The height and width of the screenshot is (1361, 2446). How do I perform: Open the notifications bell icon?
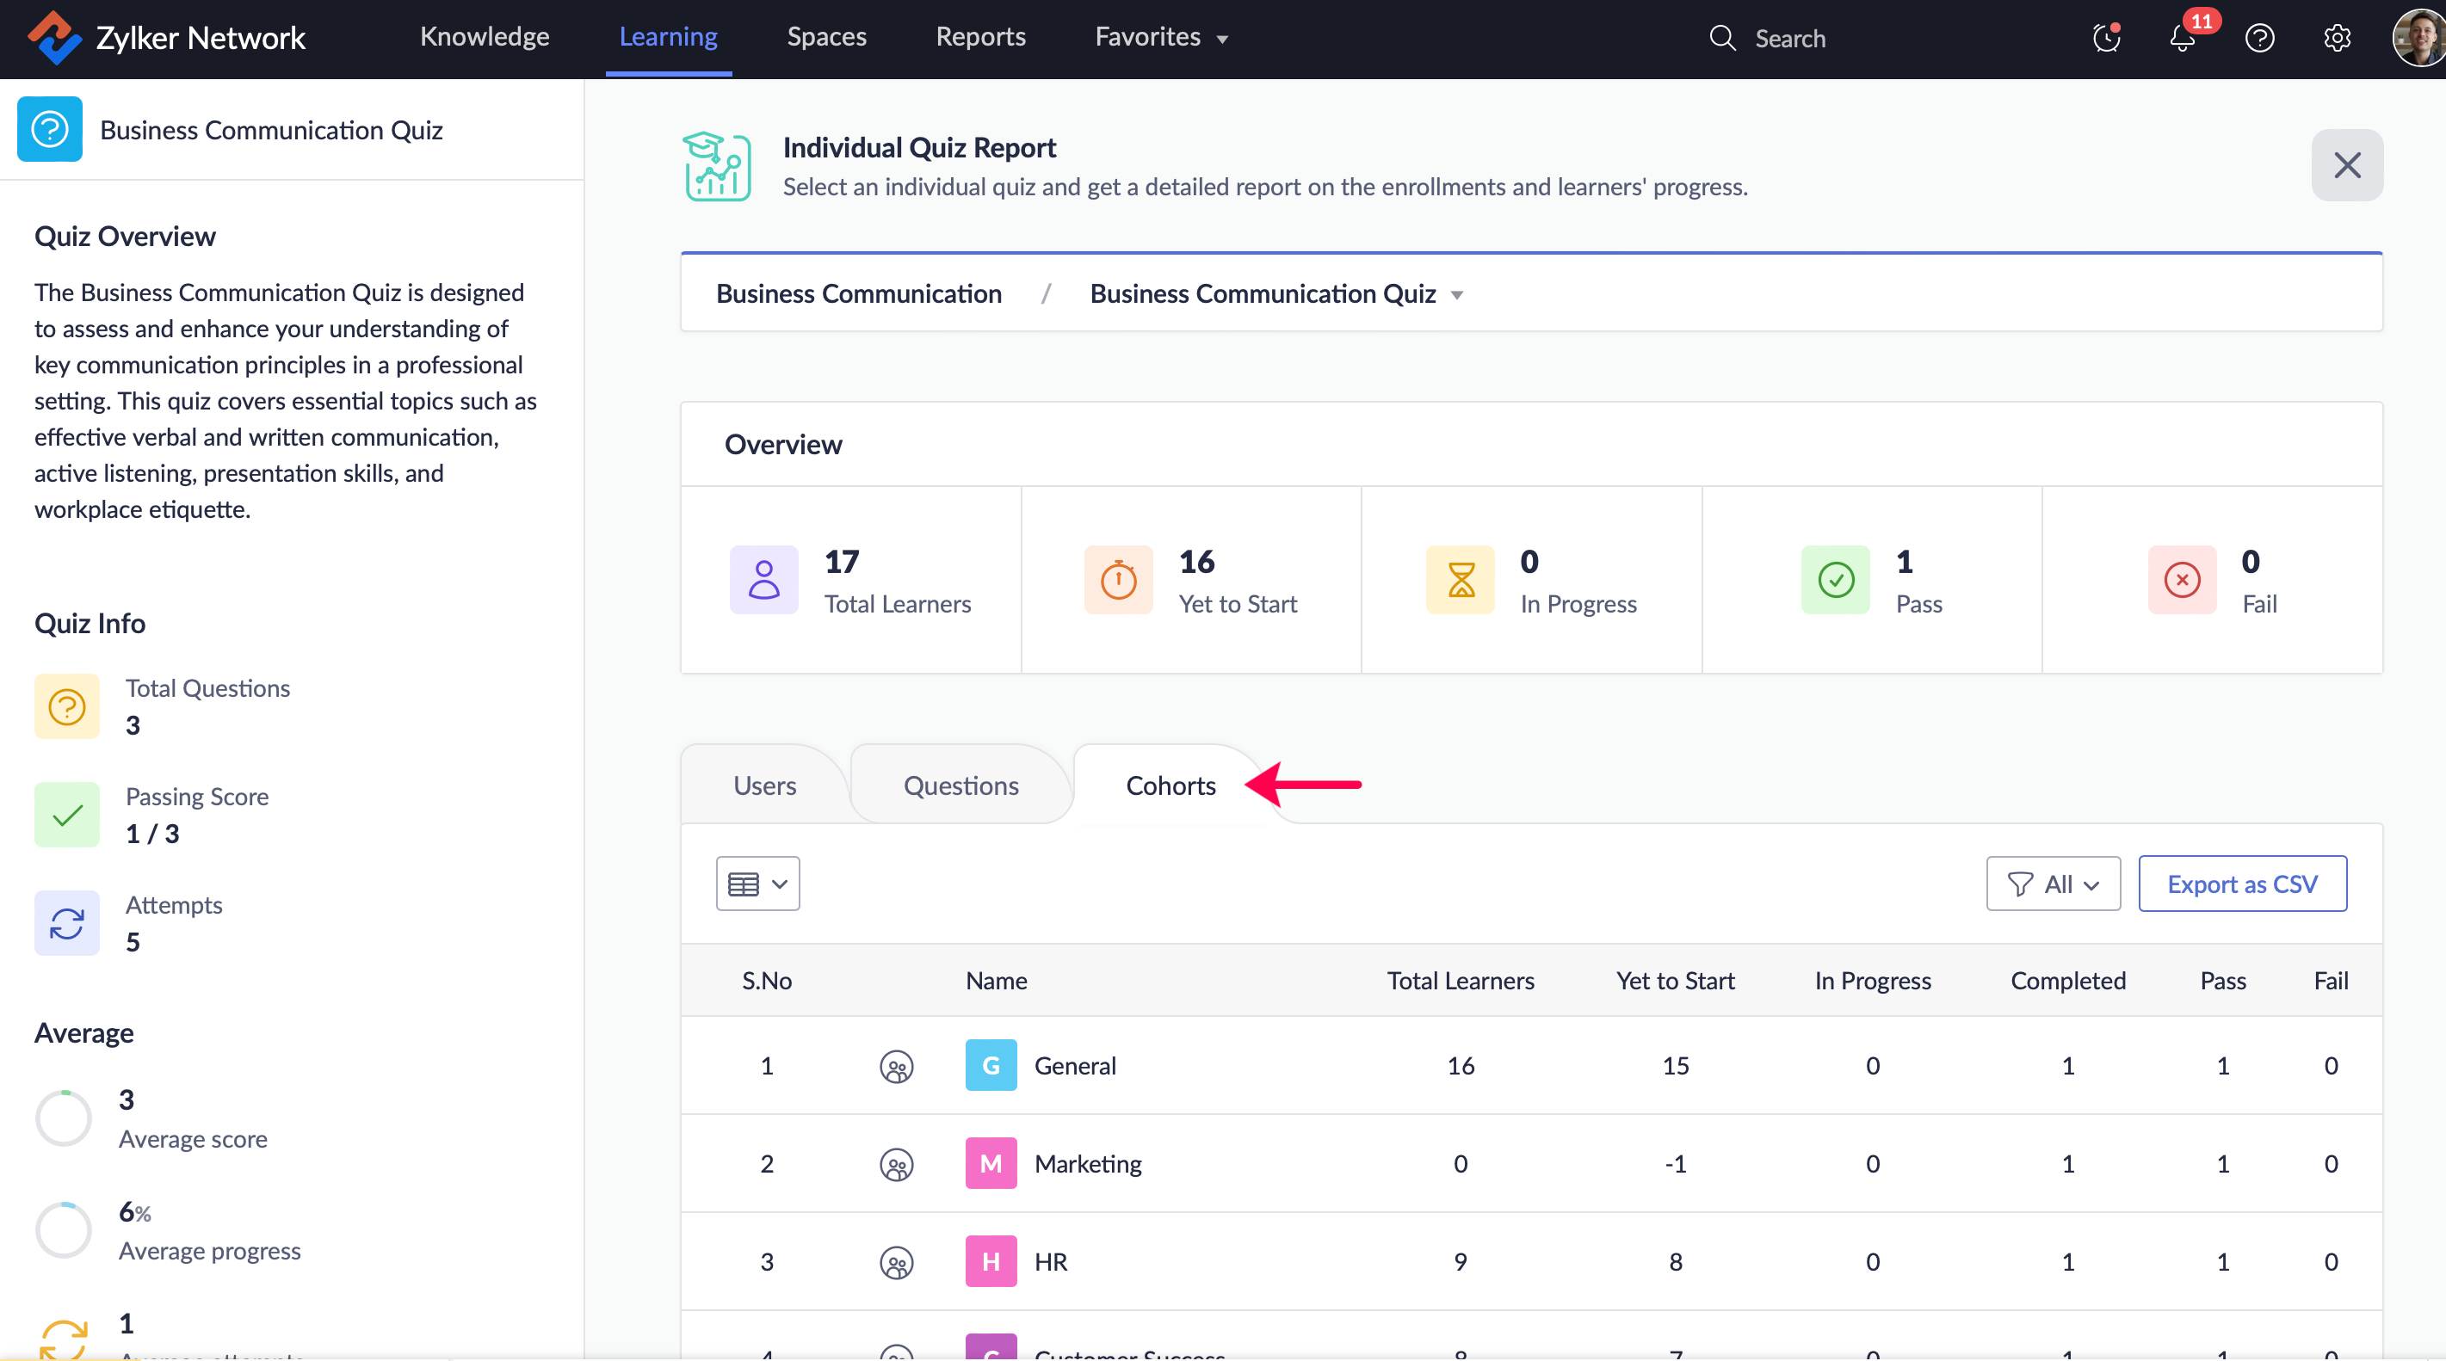(2182, 39)
